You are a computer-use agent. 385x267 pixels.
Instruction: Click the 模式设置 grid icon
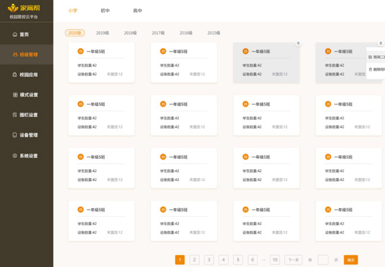point(15,95)
